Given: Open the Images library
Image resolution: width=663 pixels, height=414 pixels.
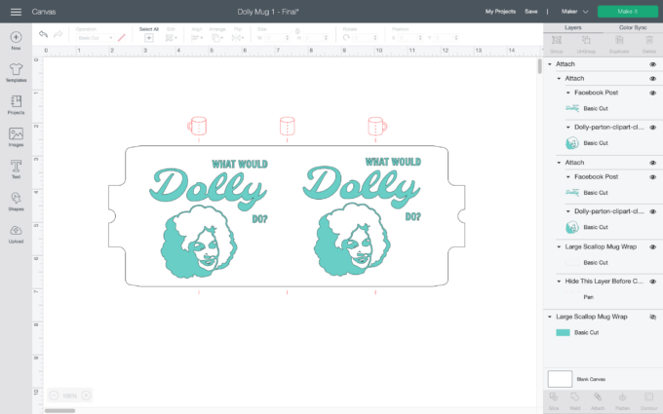Looking at the screenshot, I should 16,133.
